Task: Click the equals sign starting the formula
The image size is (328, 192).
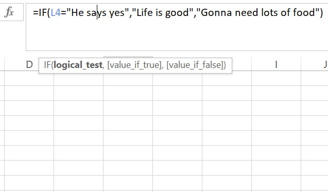Action: (x=36, y=13)
